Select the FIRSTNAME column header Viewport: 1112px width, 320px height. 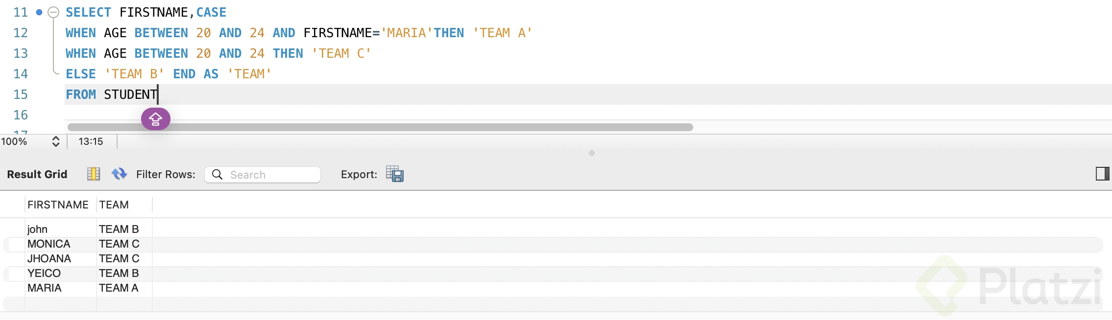[58, 205]
